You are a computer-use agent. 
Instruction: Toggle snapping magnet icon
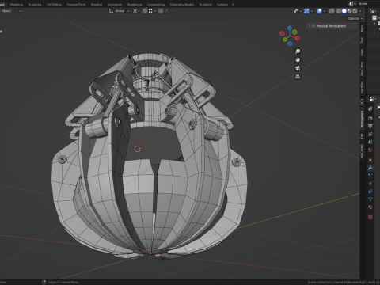145,11
